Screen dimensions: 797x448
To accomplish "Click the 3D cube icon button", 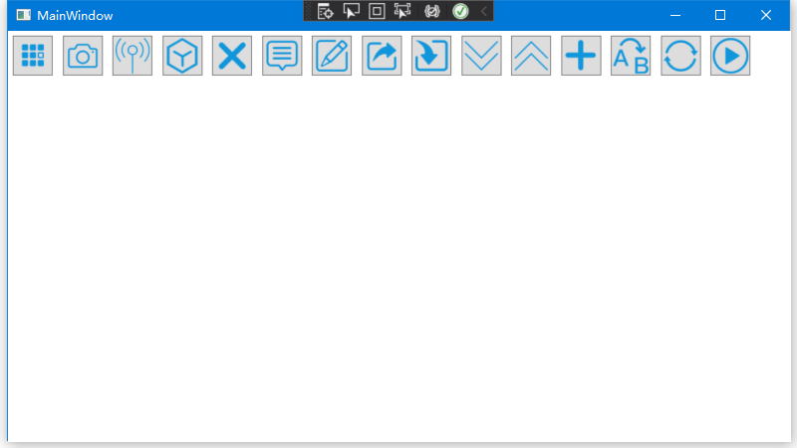I will pos(182,56).
